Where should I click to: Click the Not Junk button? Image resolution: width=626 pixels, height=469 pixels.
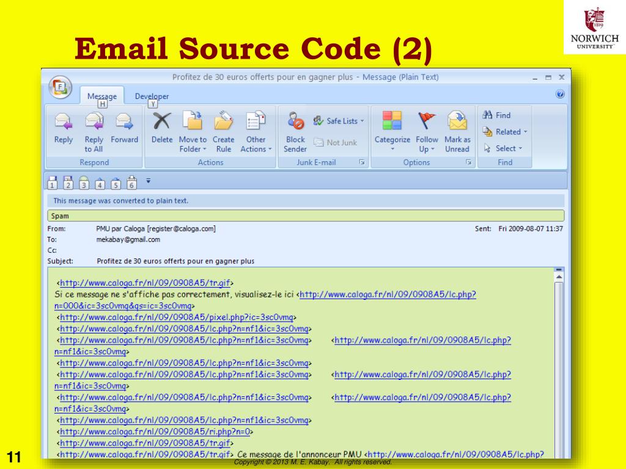tap(336, 142)
